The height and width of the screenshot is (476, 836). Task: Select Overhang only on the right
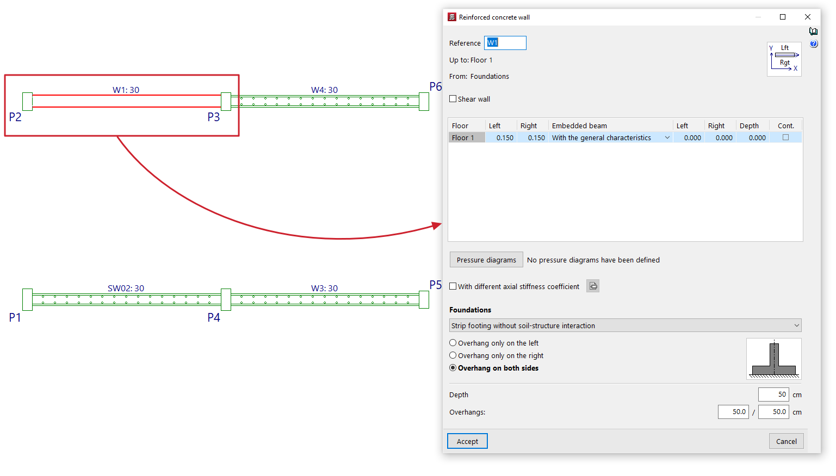(453, 355)
